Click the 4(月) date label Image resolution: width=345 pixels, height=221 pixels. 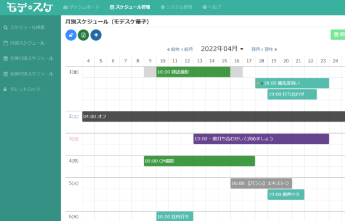point(74,161)
